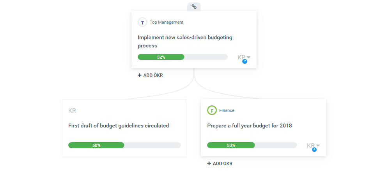This screenshot has width=390, height=171.
Task: Open "Implement new sales-driven budgeting process" title
Action: click(x=185, y=42)
